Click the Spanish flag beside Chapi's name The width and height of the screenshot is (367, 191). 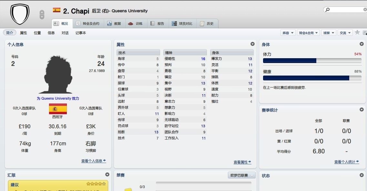click(x=56, y=10)
